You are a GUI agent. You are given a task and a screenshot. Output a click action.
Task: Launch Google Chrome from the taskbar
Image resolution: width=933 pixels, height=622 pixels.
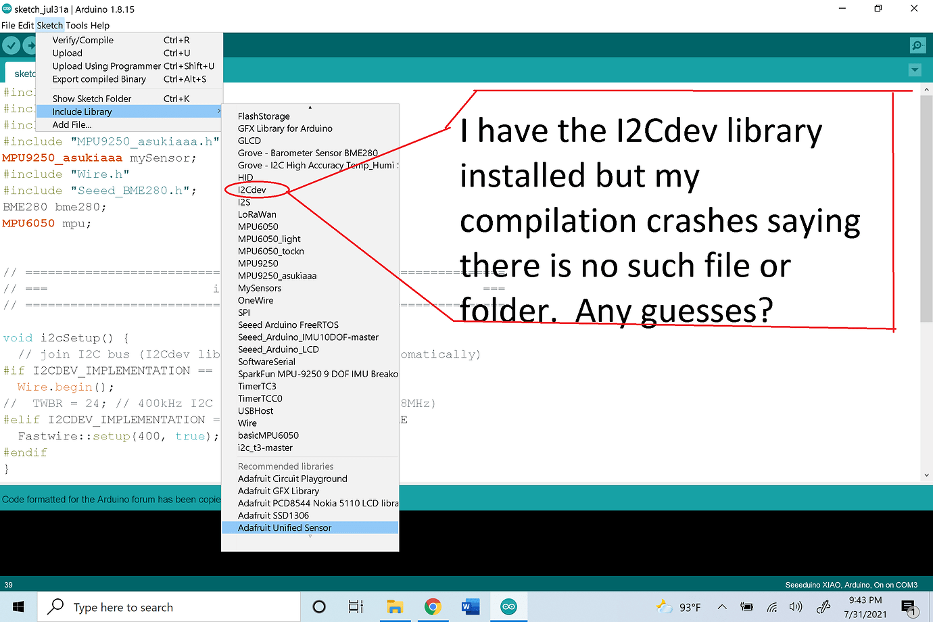(x=433, y=606)
